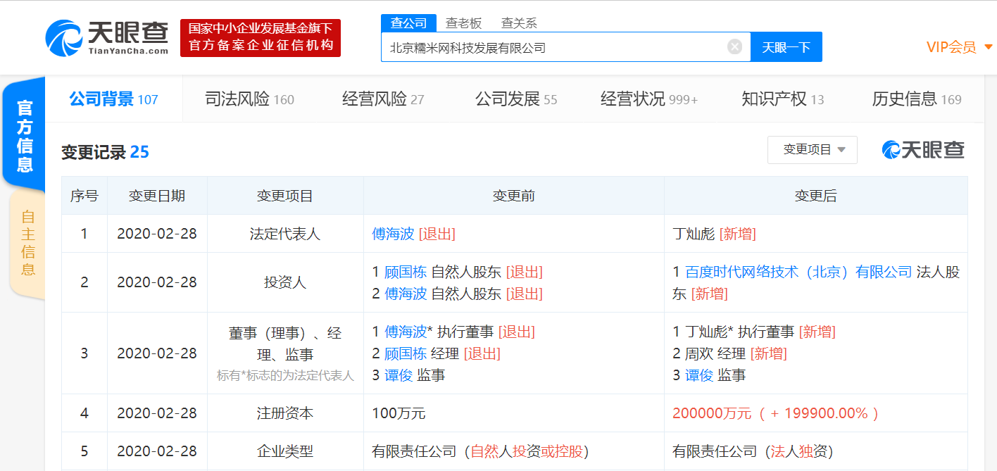The image size is (997, 471).
Task: Clear the search box with X icon
Action: (x=734, y=47)
